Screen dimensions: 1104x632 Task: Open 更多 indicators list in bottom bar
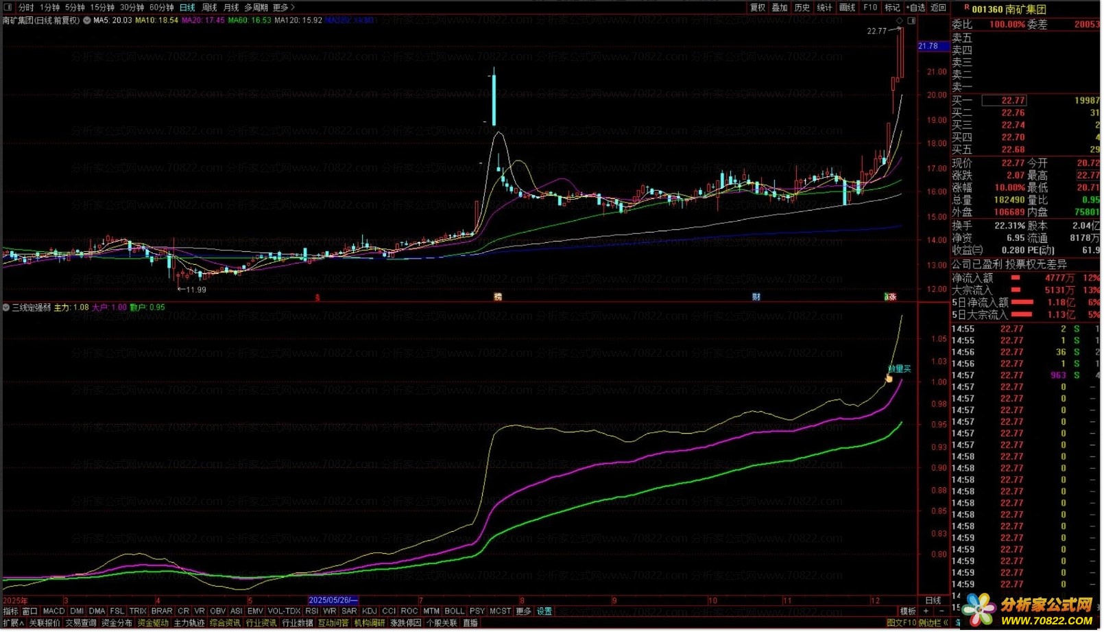[x=525, y=612]
